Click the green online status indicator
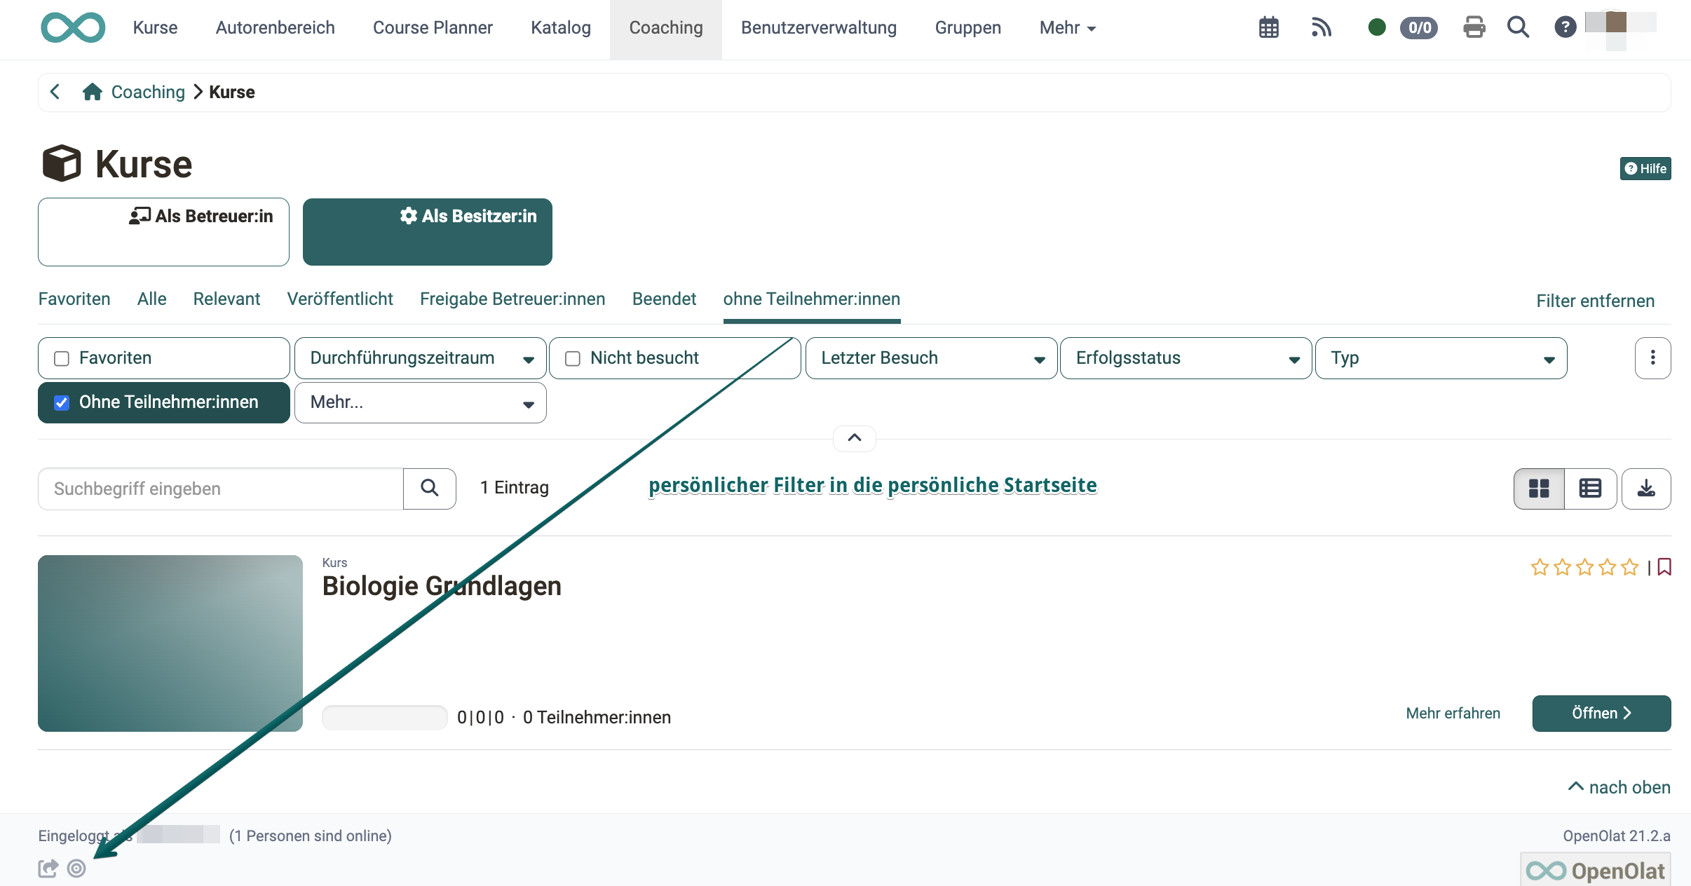Image resolution: width=1691 pixels, height=886 pixels. click(x=1377, y=27)
